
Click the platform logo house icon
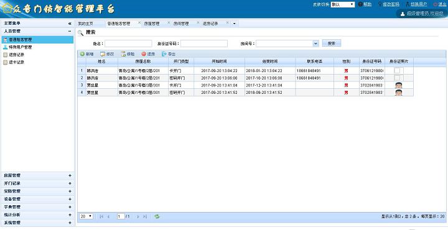click(7, 8)
